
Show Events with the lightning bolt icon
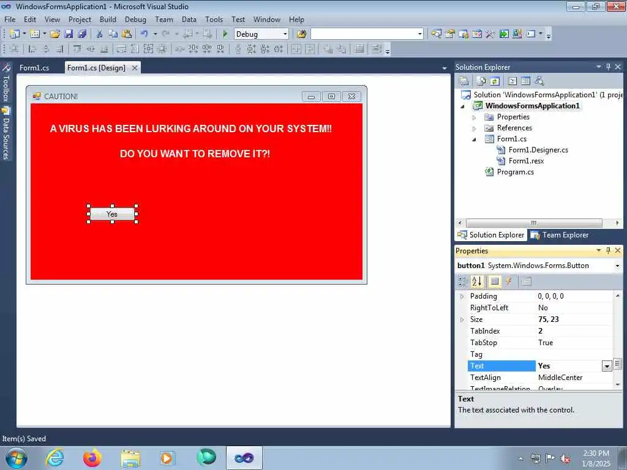coord(509,282)
